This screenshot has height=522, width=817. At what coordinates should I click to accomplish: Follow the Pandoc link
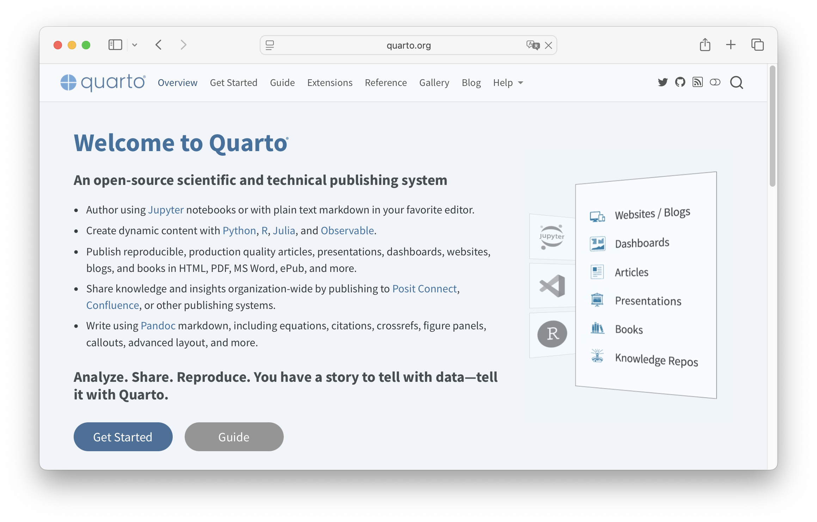[x=158, y=326]
